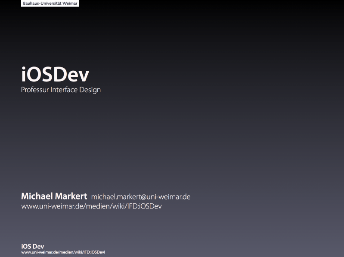344x257 pixels.
Task: Open the www.uni-weimar.de/medien/wiki/IFD:iOSDev link
Action: [91, 206]
